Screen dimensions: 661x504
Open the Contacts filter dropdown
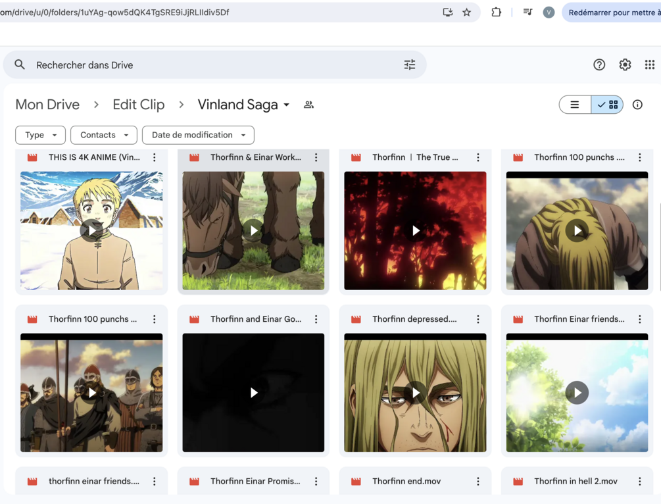(104, 135)
